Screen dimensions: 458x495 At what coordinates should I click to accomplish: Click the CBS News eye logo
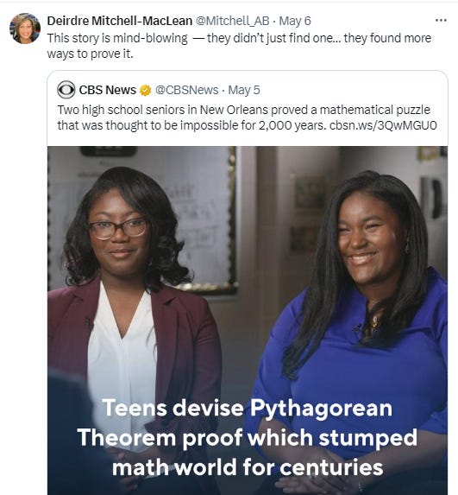(x=66, y=90)
